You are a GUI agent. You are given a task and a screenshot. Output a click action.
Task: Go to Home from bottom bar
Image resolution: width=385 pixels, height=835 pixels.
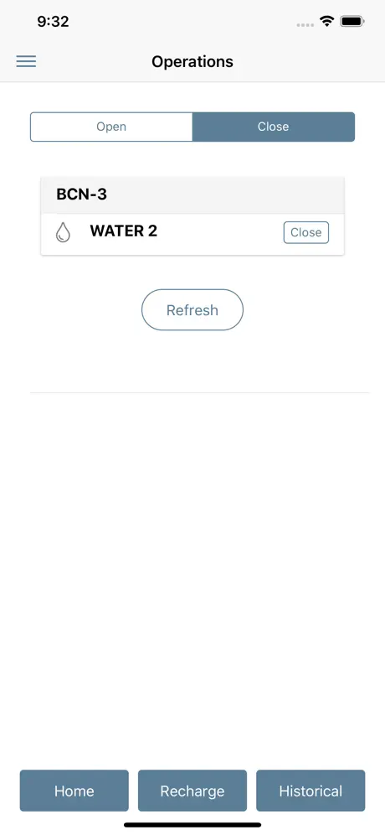coord(74,791)
